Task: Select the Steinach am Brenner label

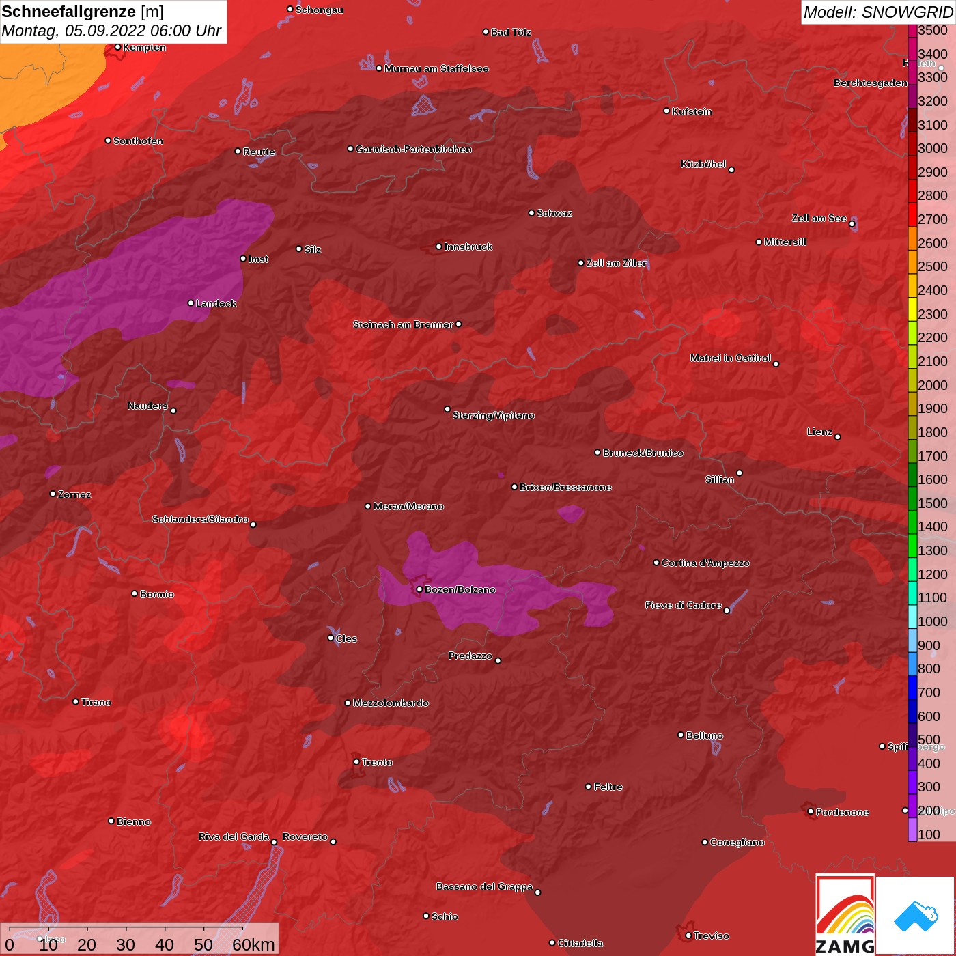Action: click(x=402, y=324)
